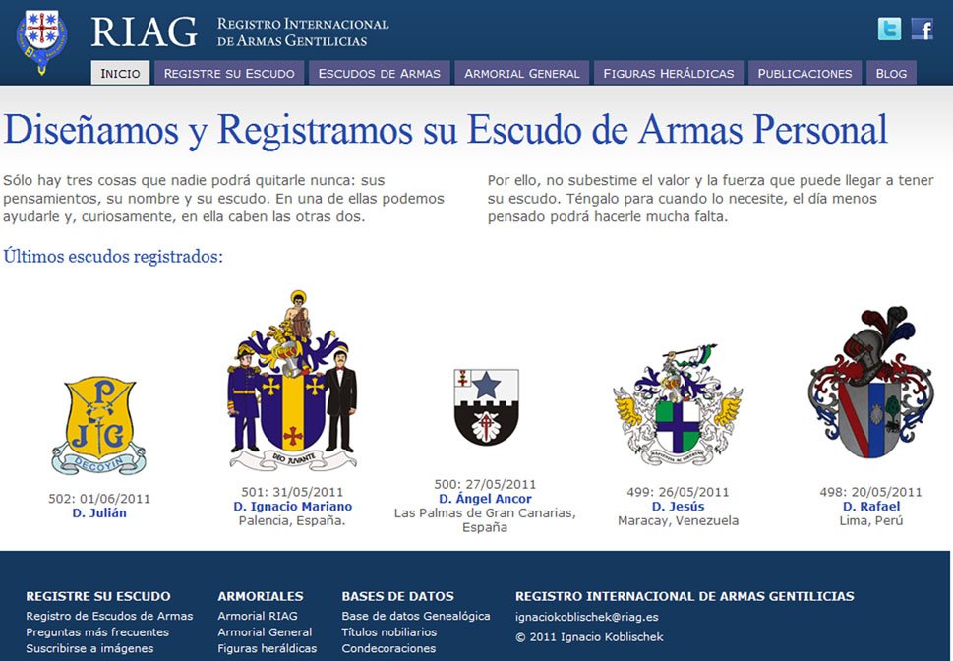The image size is (953, 661).
Task: Click the RIAG crest logo
Action: [x=41, y=41]
